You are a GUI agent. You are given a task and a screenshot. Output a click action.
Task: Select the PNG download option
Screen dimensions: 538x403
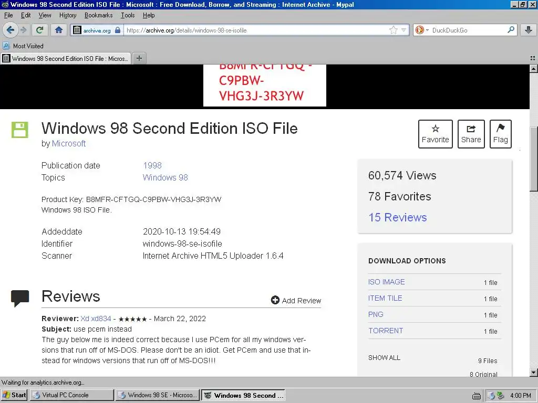(376, 314)
